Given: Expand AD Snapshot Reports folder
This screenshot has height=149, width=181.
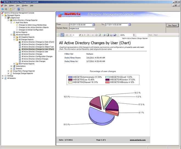Looking at the screenshot, I should (14, 37).
